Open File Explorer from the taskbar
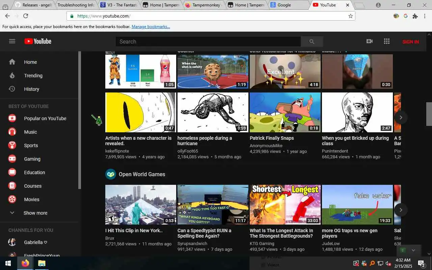 coord(42,263)
